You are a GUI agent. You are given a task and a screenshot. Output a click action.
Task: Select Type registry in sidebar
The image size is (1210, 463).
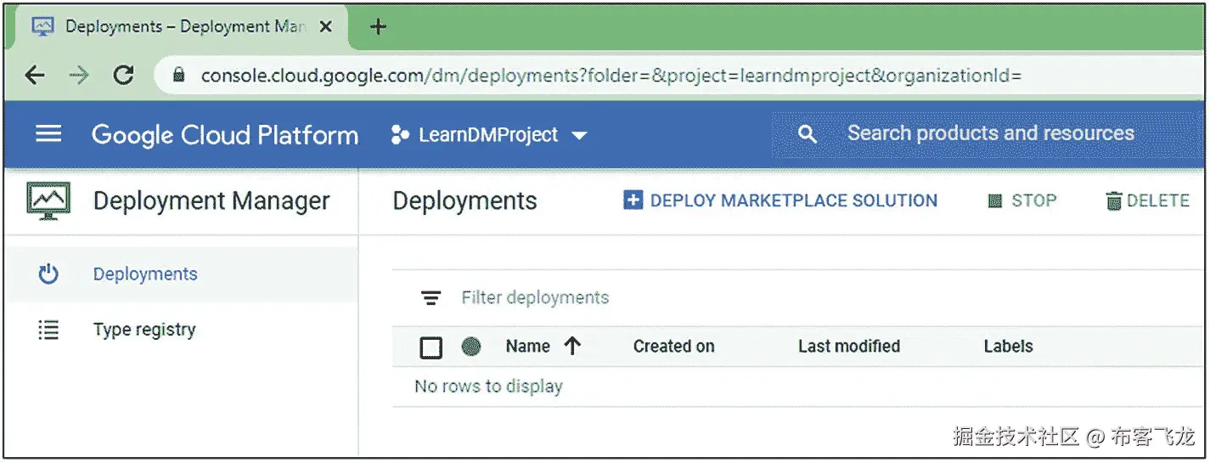click(144, 330)
